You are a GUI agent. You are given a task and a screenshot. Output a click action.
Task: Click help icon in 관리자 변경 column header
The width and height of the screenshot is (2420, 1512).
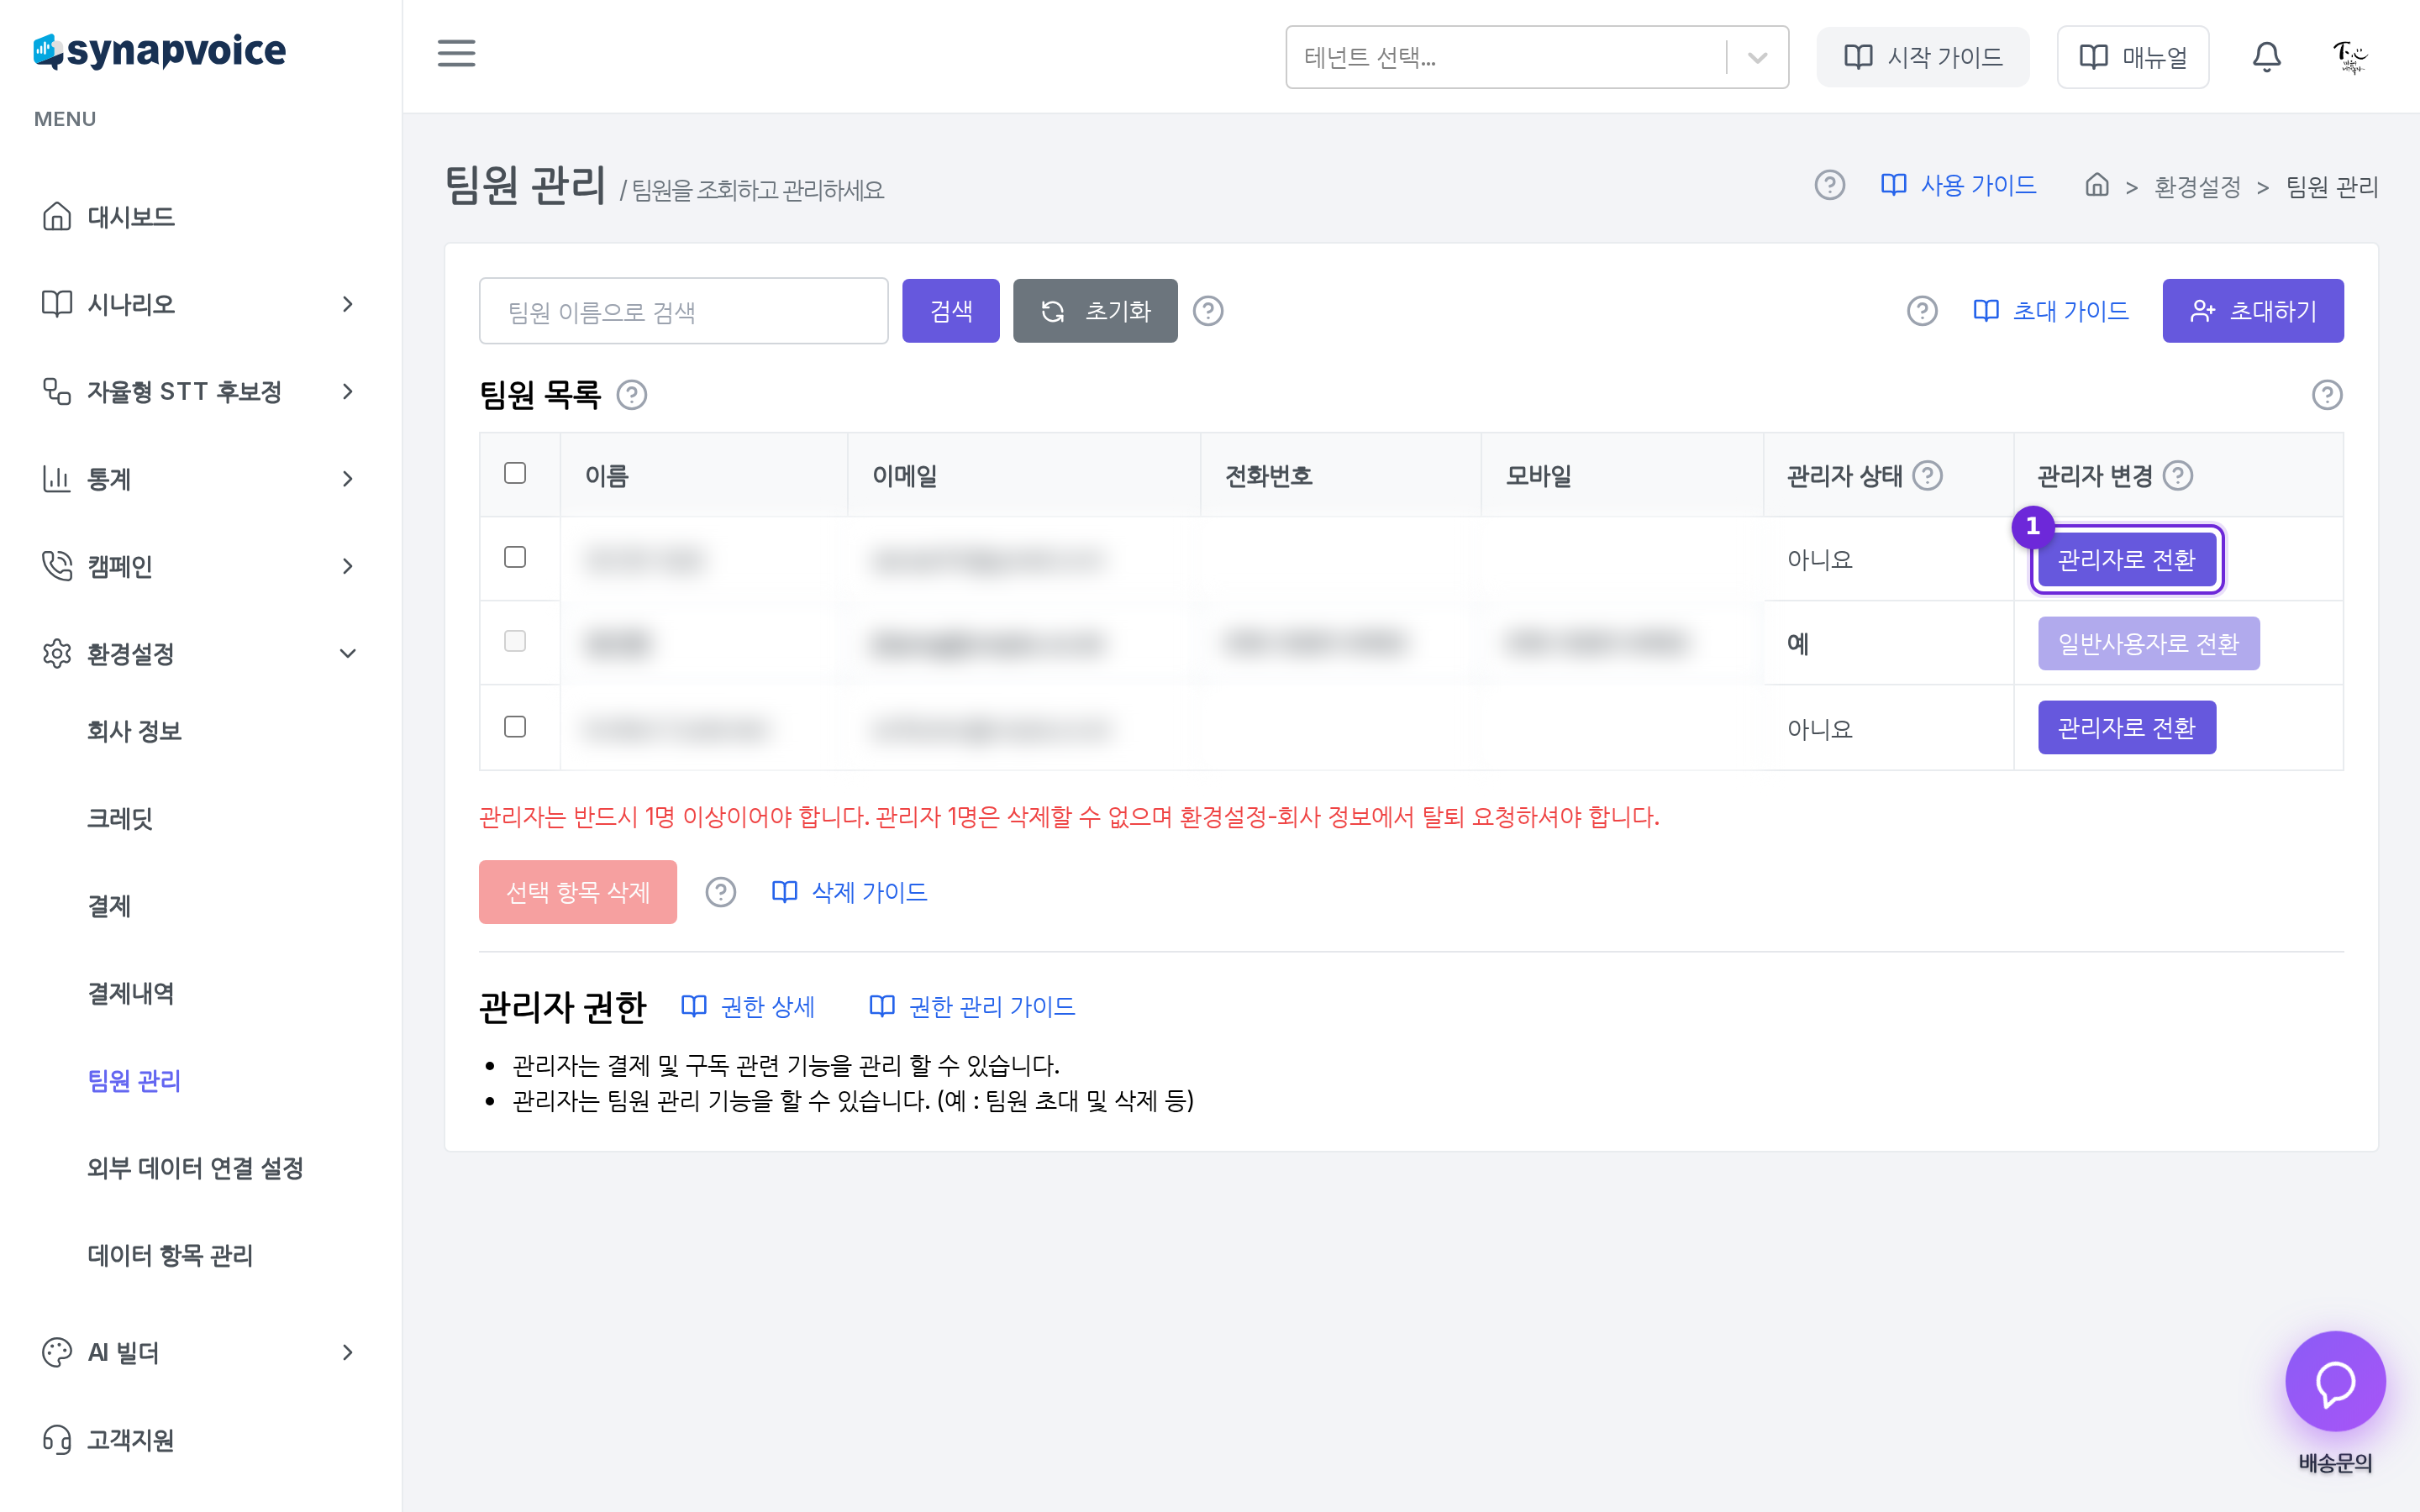click(x=2177, y=476)
